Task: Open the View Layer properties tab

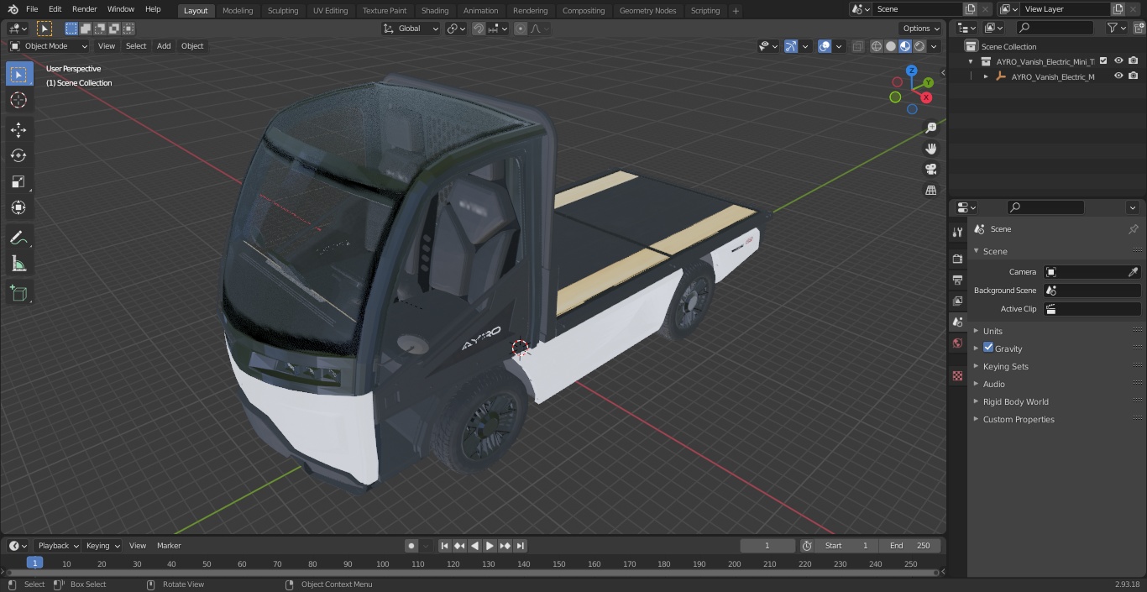Action: (957, 301)
